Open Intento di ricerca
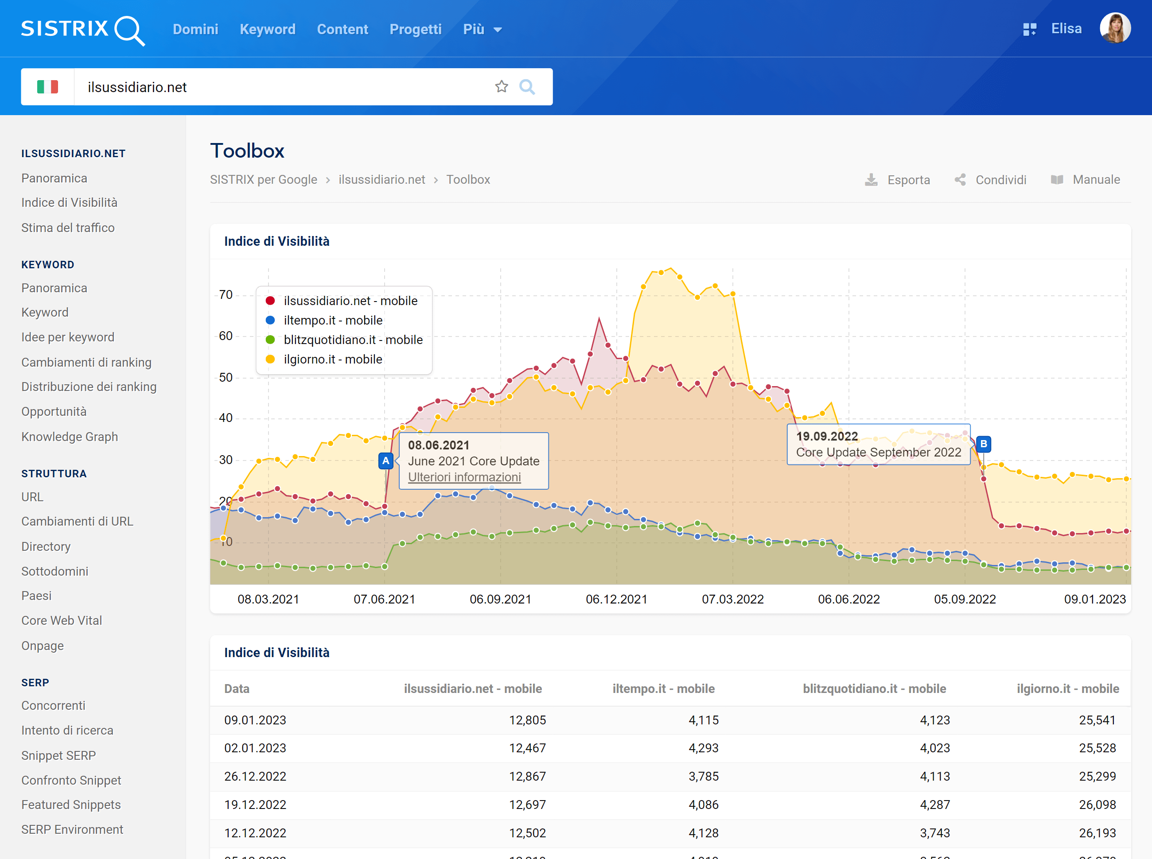The width and height of the screenshot is (1152, 859). coord(67,731)
